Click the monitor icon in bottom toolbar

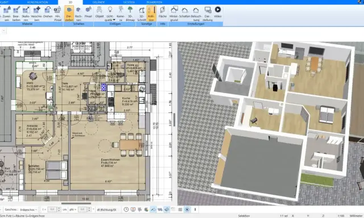coord(133,209)
